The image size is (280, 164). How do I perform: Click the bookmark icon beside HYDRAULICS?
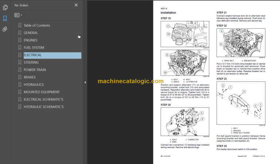(x=20, y=85)
